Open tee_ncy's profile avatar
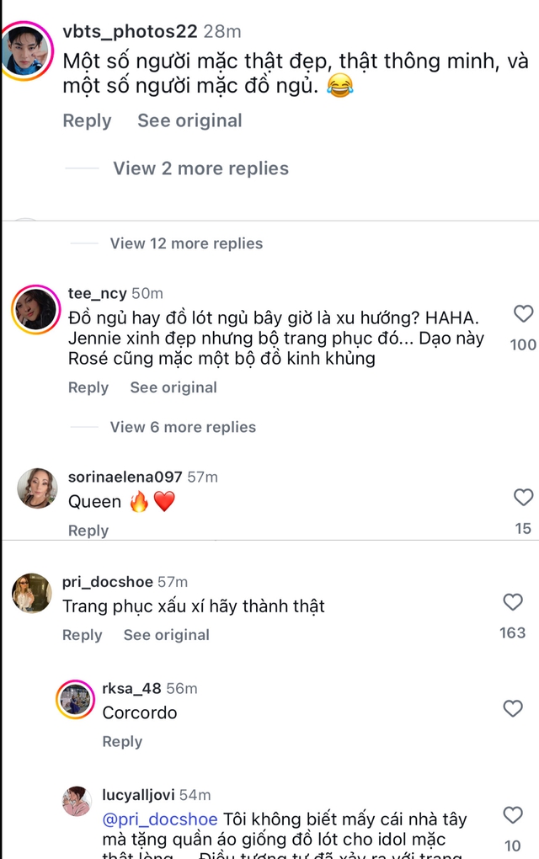This screenshot has width=539, height=859. click(35, 307)
